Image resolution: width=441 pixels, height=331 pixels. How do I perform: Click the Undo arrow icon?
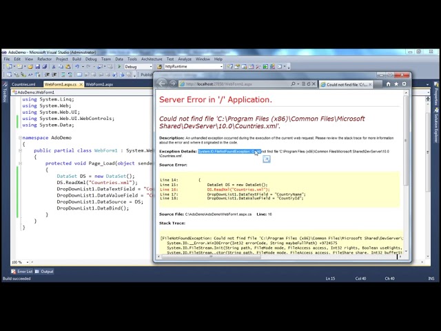76,67
